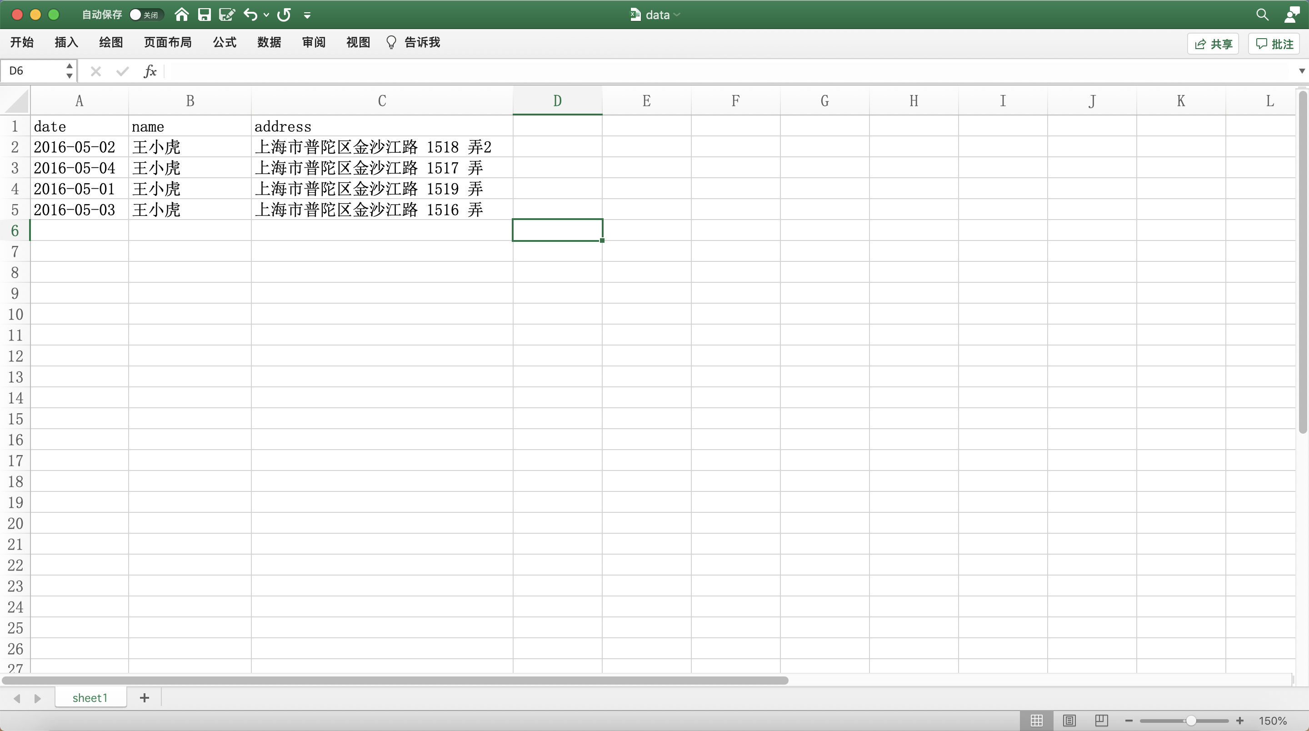The height and width of the screenshot is (731, 1309).
Task: Click the 共享 share button
Action: [x=1214, y=44]
